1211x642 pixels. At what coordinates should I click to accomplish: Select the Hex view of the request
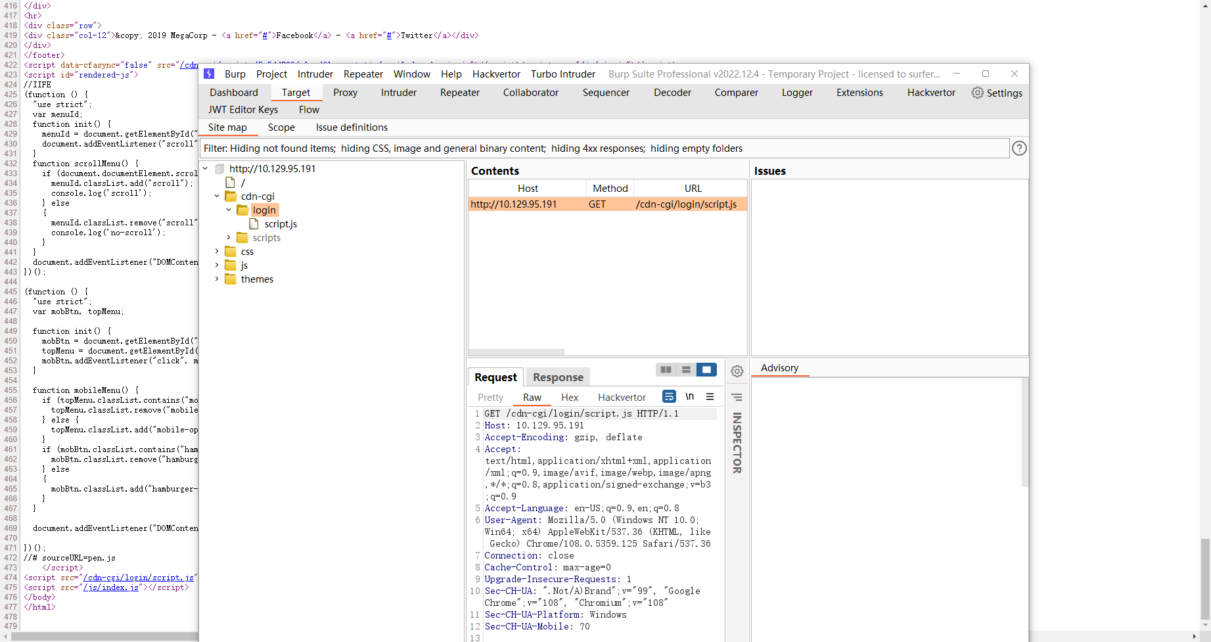point(570,398)
